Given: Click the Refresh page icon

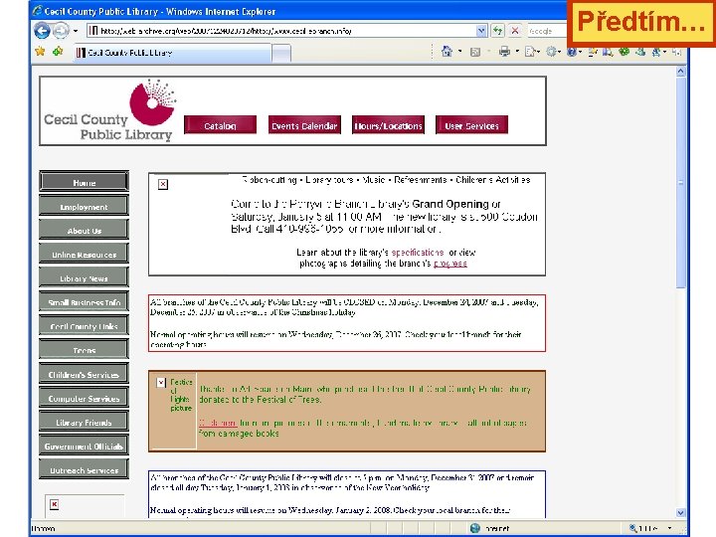Looking at the screenshot, I should (x=497, y=31).
